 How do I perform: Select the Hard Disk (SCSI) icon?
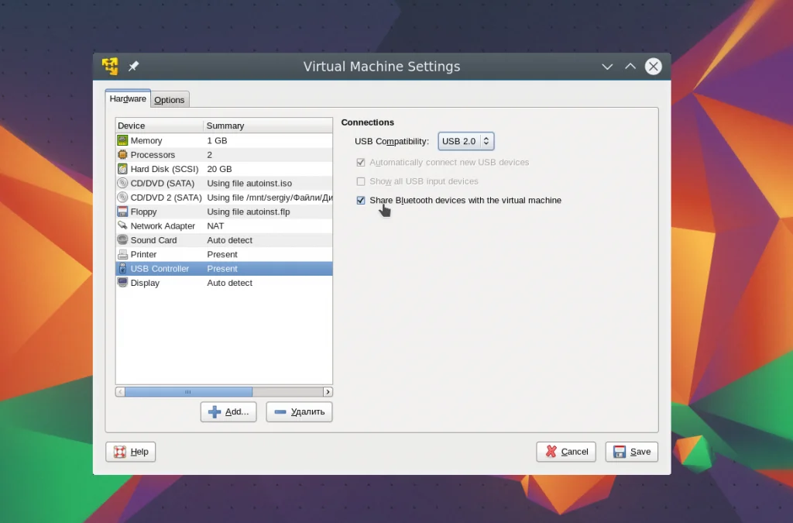point(122,169)
